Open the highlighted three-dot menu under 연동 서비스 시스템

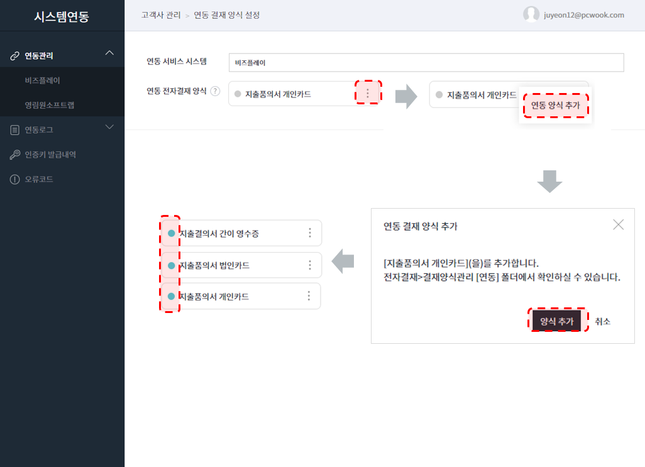click(x=368, y=94)
